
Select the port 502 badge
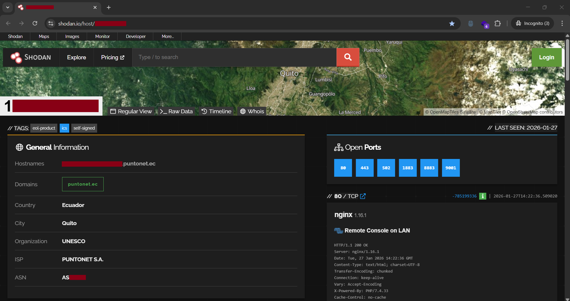(x=386, y=168)
